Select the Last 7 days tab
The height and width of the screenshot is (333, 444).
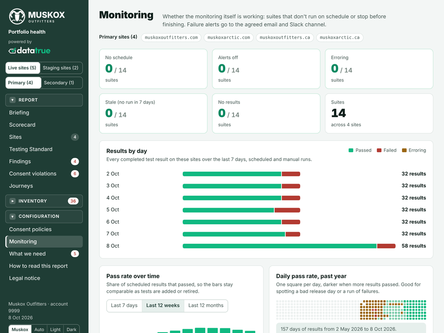pyautogui.click(x=124, y=306)
